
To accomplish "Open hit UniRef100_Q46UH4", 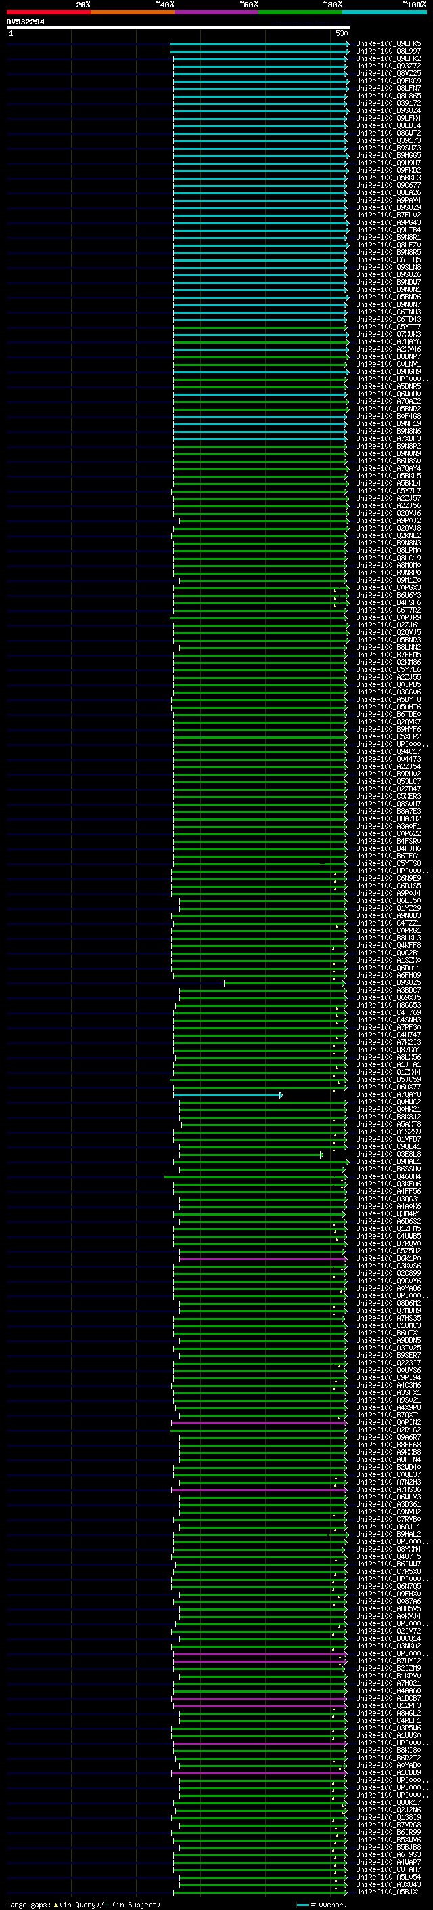I will tap(388, 1177).
